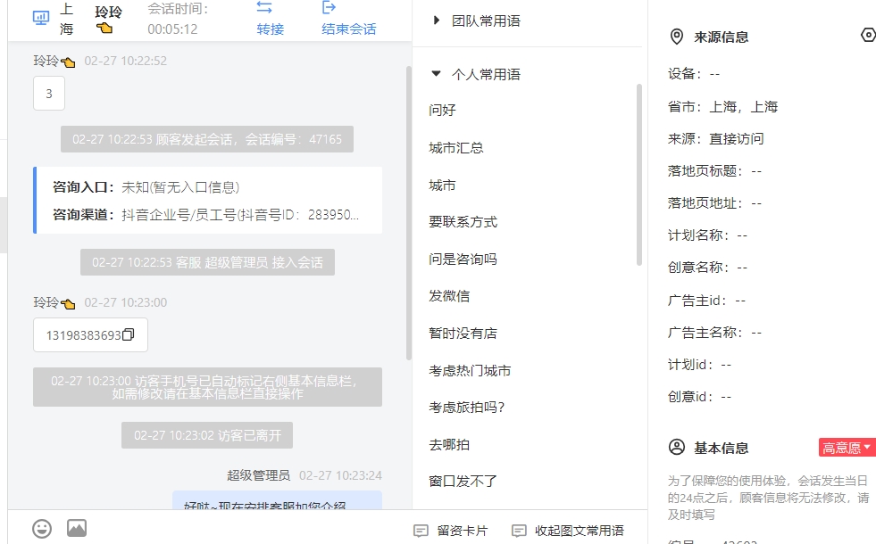Click the 咨询渠道 抖音企业号 line
Image resolution: width=876 pixels, height=544 pixels.
(x=205, y=215)
